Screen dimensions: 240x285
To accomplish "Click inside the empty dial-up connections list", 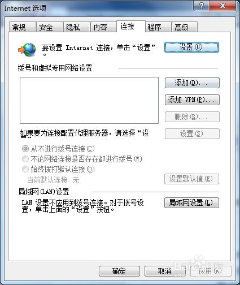I will click(x=89, y=100).
